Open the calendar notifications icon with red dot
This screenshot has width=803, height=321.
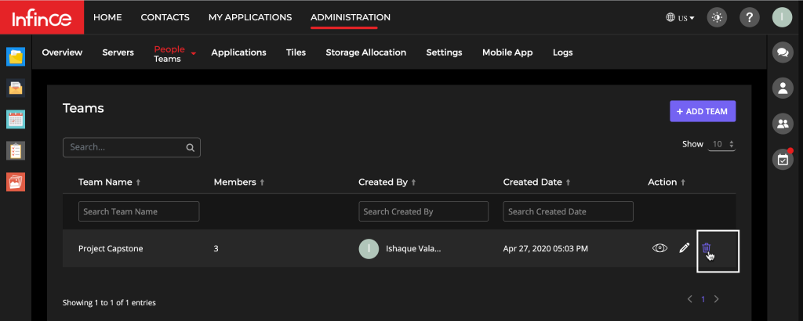tap(783, 160)
